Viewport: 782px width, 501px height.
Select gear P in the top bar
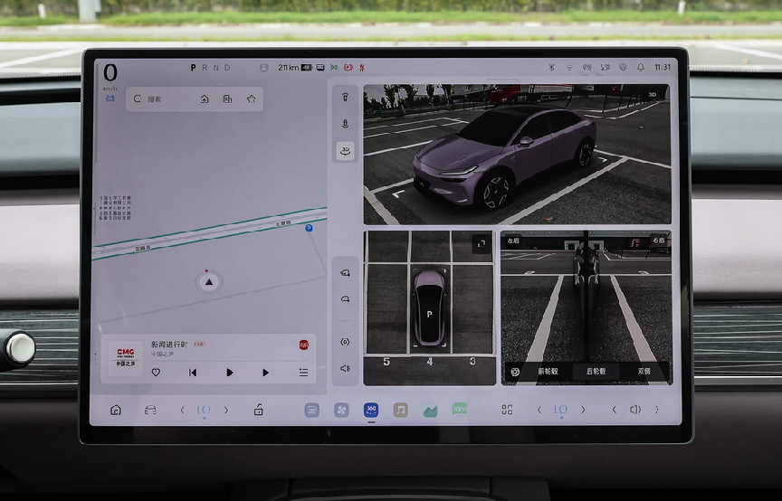(x=193, y=67)
